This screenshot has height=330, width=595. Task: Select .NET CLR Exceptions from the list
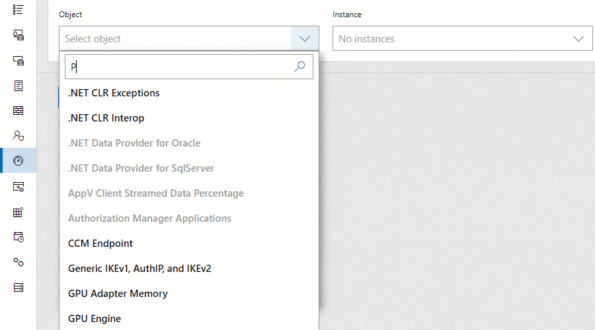tap(114, 93)
